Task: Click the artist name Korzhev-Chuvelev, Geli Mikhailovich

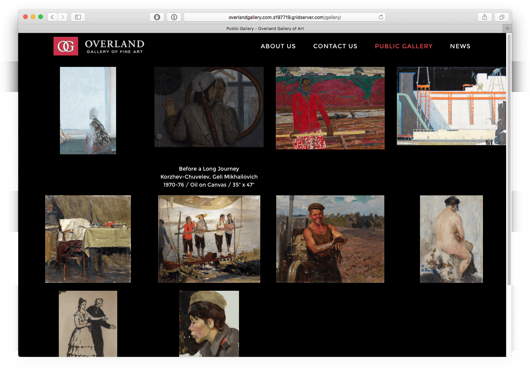Action: click(x=209, y=177)
